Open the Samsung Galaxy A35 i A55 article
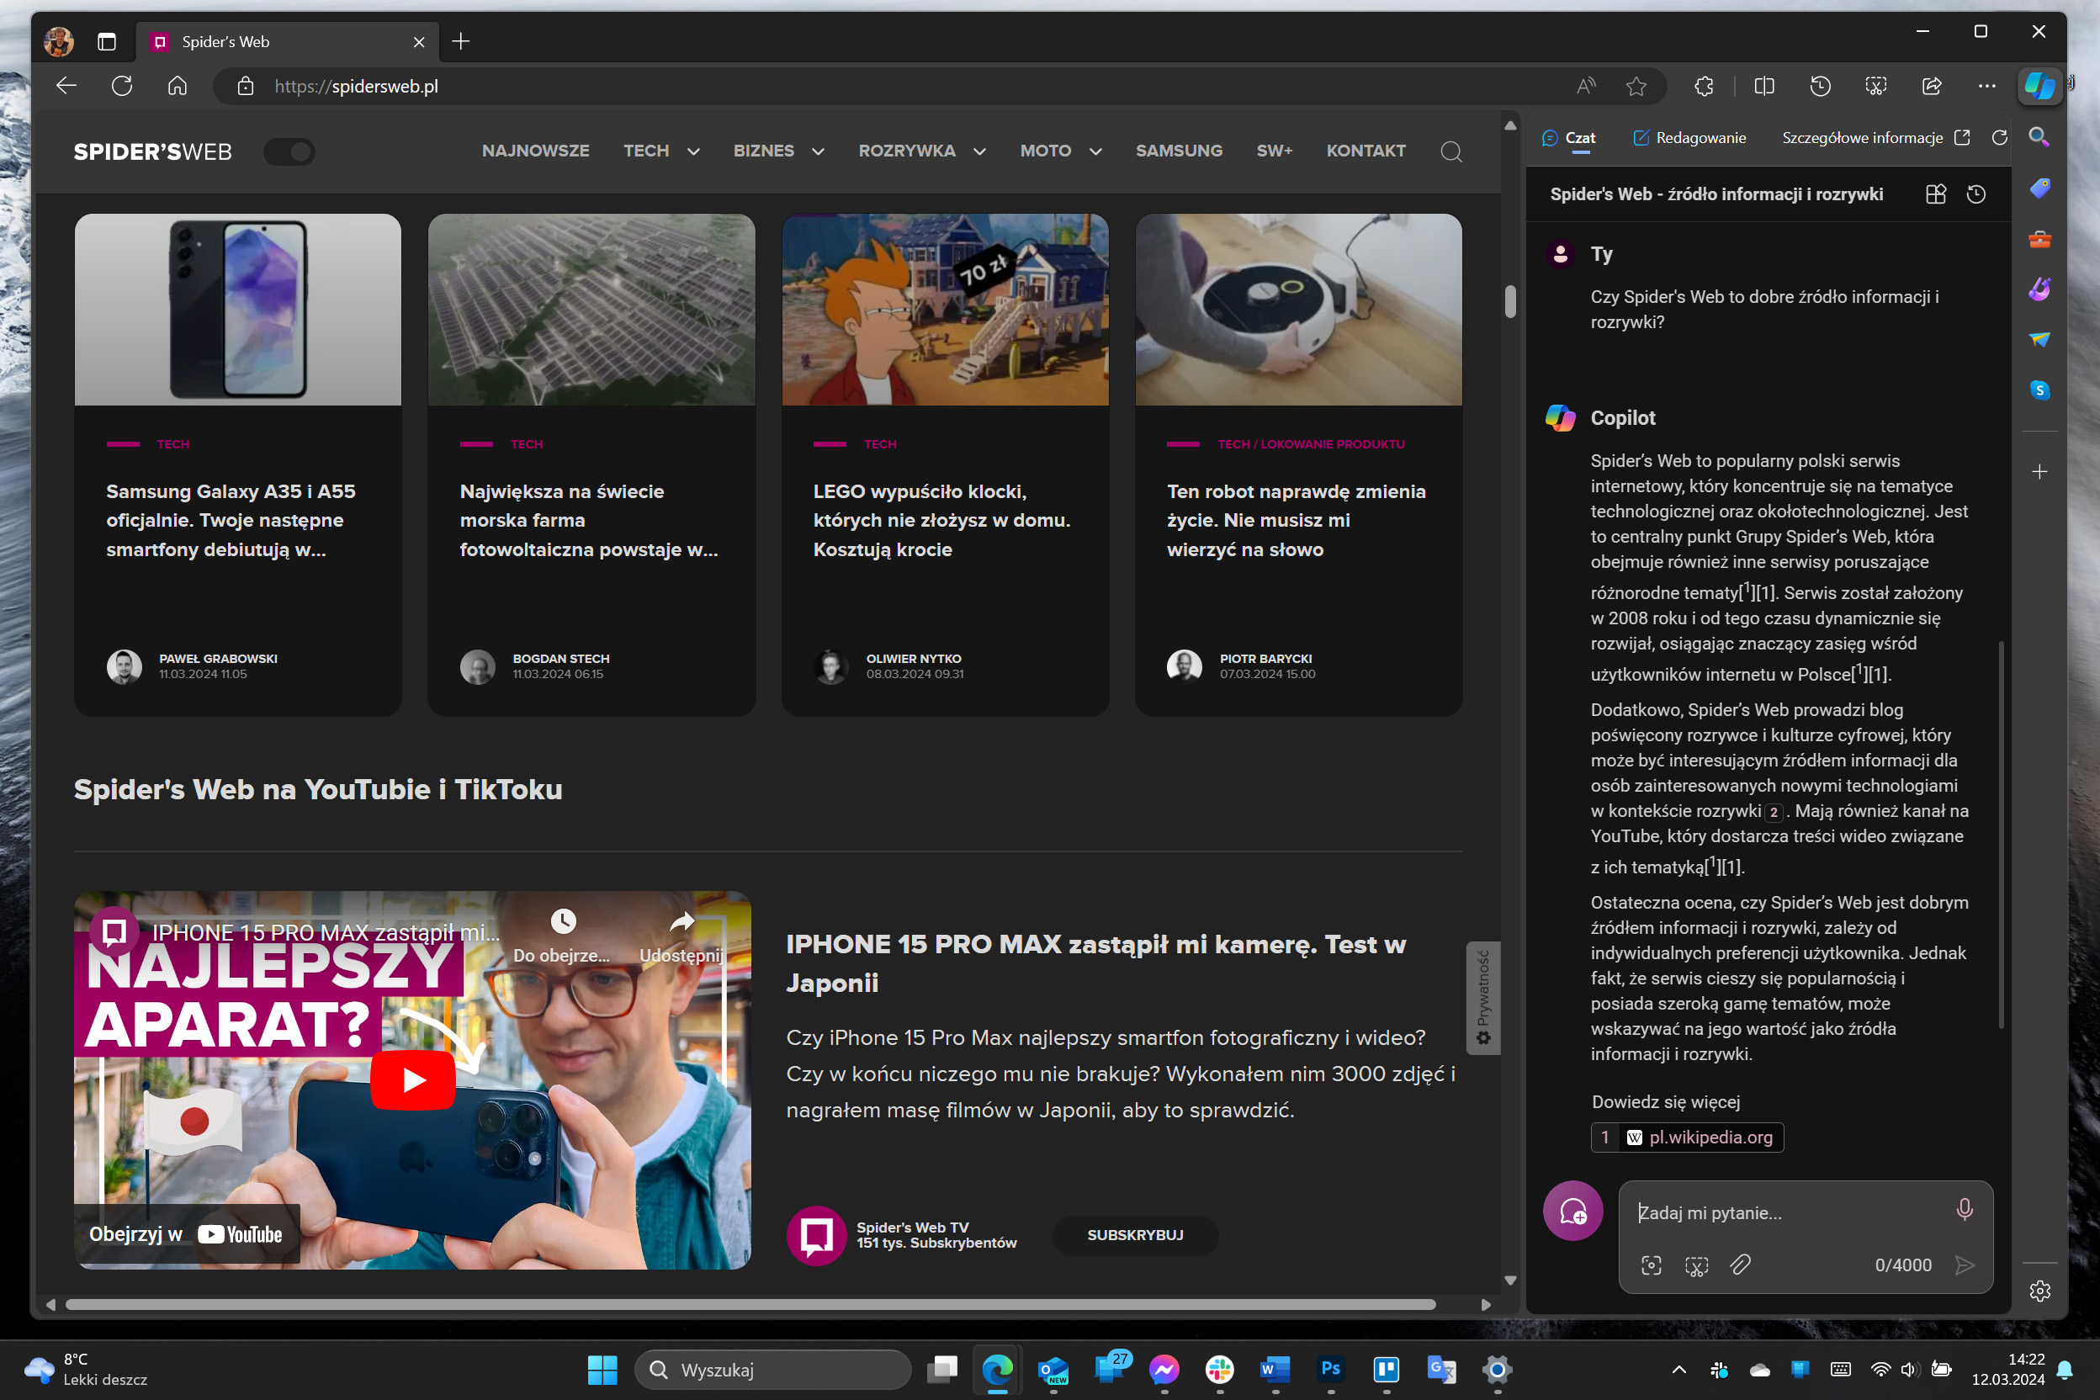Screen dimensions: 2100x1400 [x=231, y=520]
